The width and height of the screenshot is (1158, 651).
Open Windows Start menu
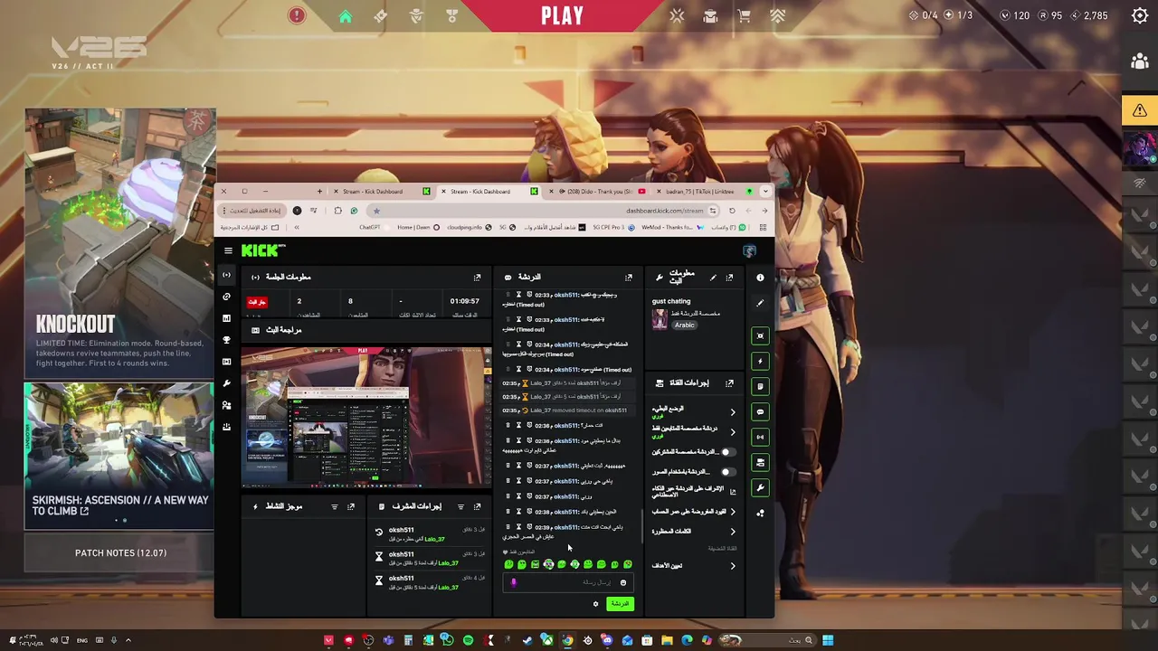[x=828, y=640]
